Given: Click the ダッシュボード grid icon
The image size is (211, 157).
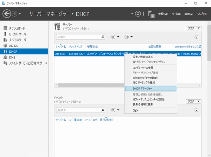Looking at the screenshot, I should tap(5, 28).
